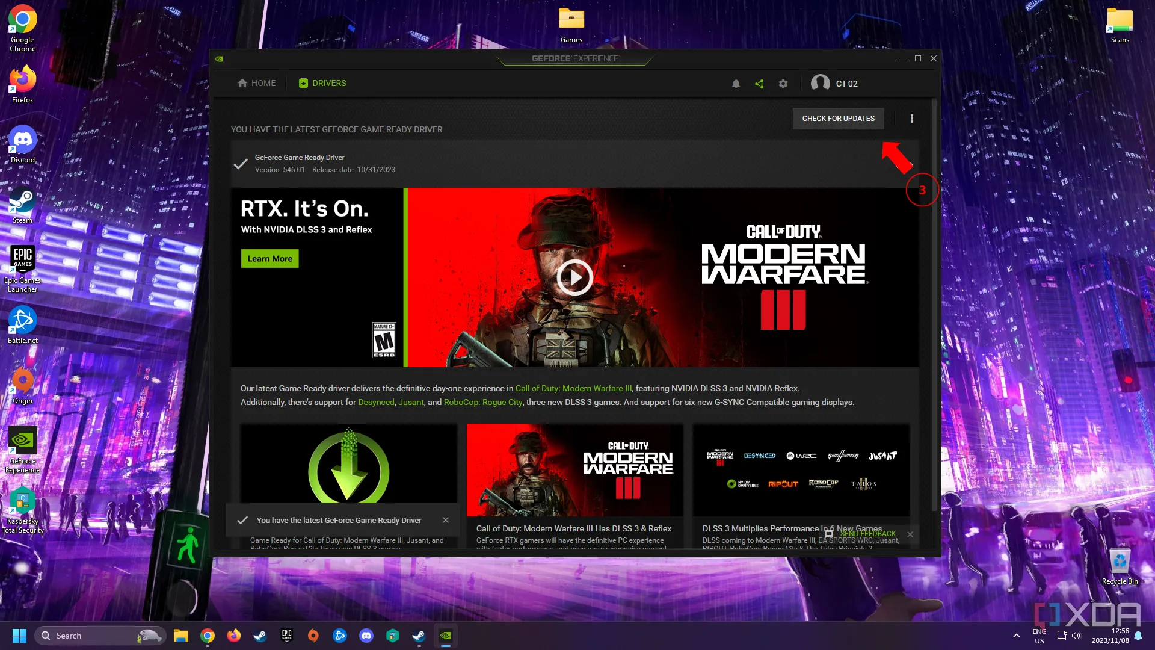Open Epic Games Launcher desktop shortcut
1155x650 pixels.
[22, 269]
